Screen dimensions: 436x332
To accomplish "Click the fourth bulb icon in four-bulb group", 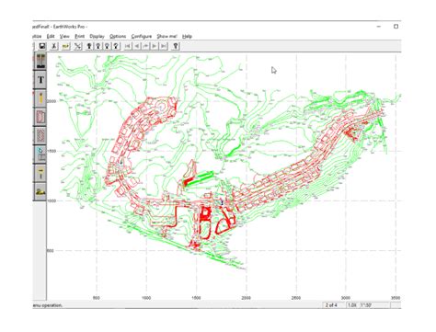I will (116, 46).
